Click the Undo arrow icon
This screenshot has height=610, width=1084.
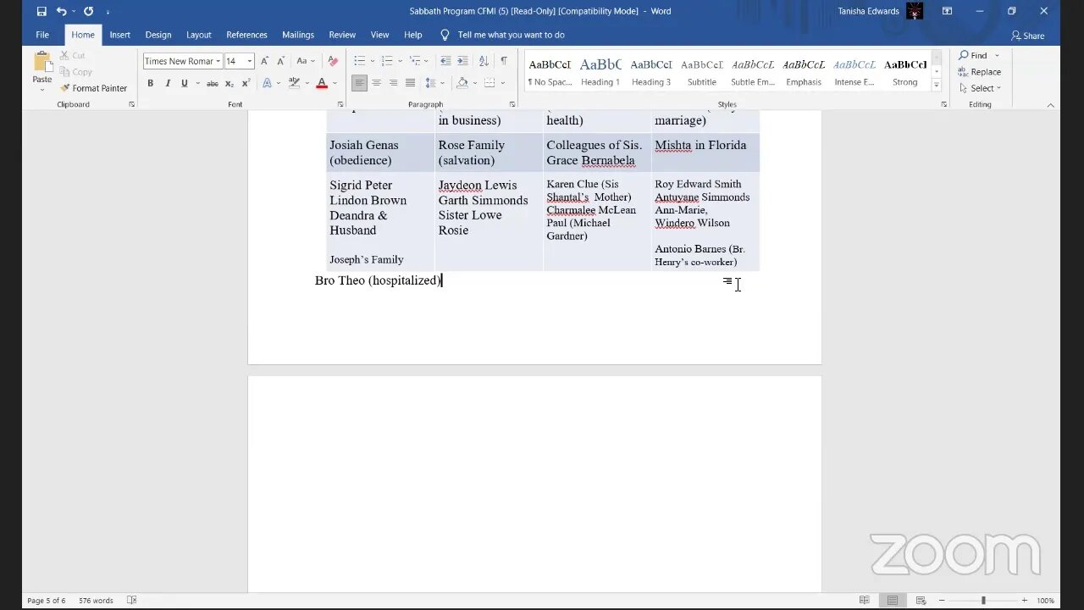61,11
